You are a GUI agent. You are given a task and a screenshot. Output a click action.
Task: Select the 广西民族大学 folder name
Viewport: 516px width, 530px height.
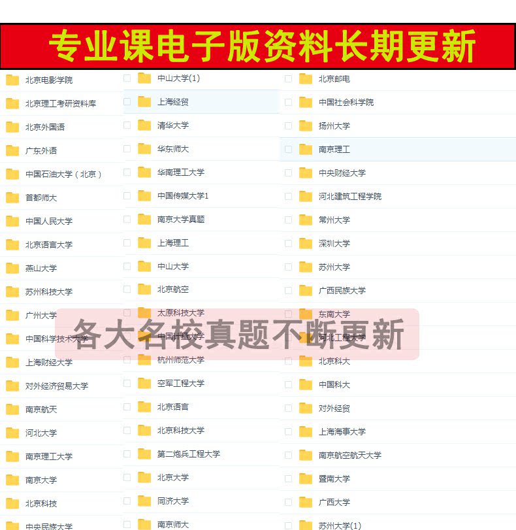click(342, 290)
